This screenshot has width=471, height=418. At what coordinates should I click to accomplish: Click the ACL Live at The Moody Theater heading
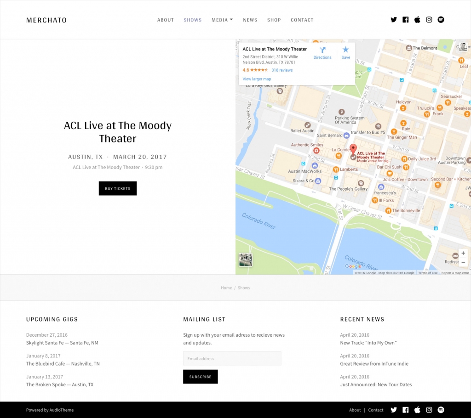(118, 132)
